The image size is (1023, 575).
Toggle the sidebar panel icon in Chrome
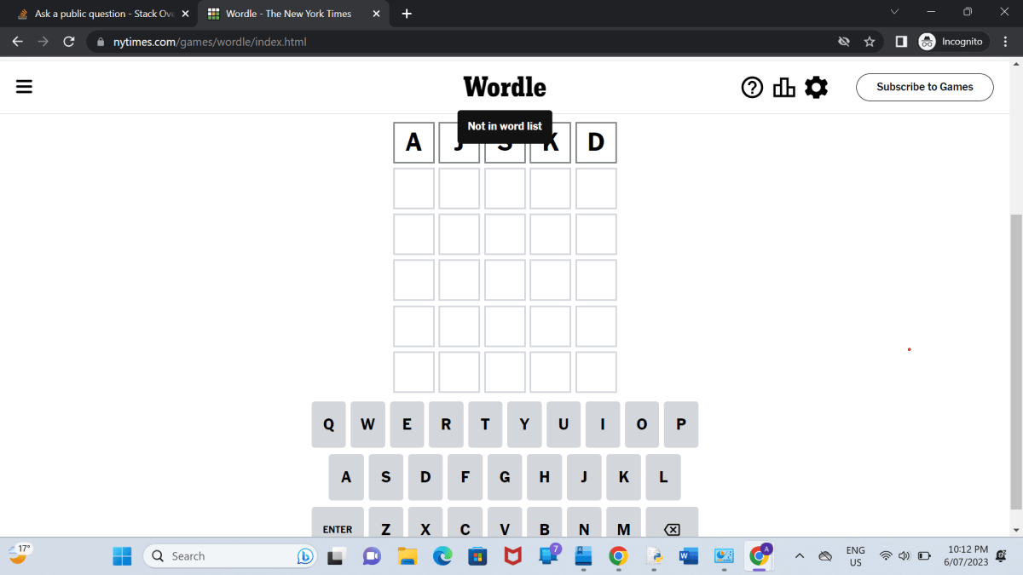pos(900,41)
